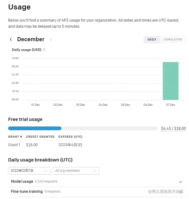The image size is (189, 199).
Task: Click Grant 1 row in grants table
Action: (14, 145)
